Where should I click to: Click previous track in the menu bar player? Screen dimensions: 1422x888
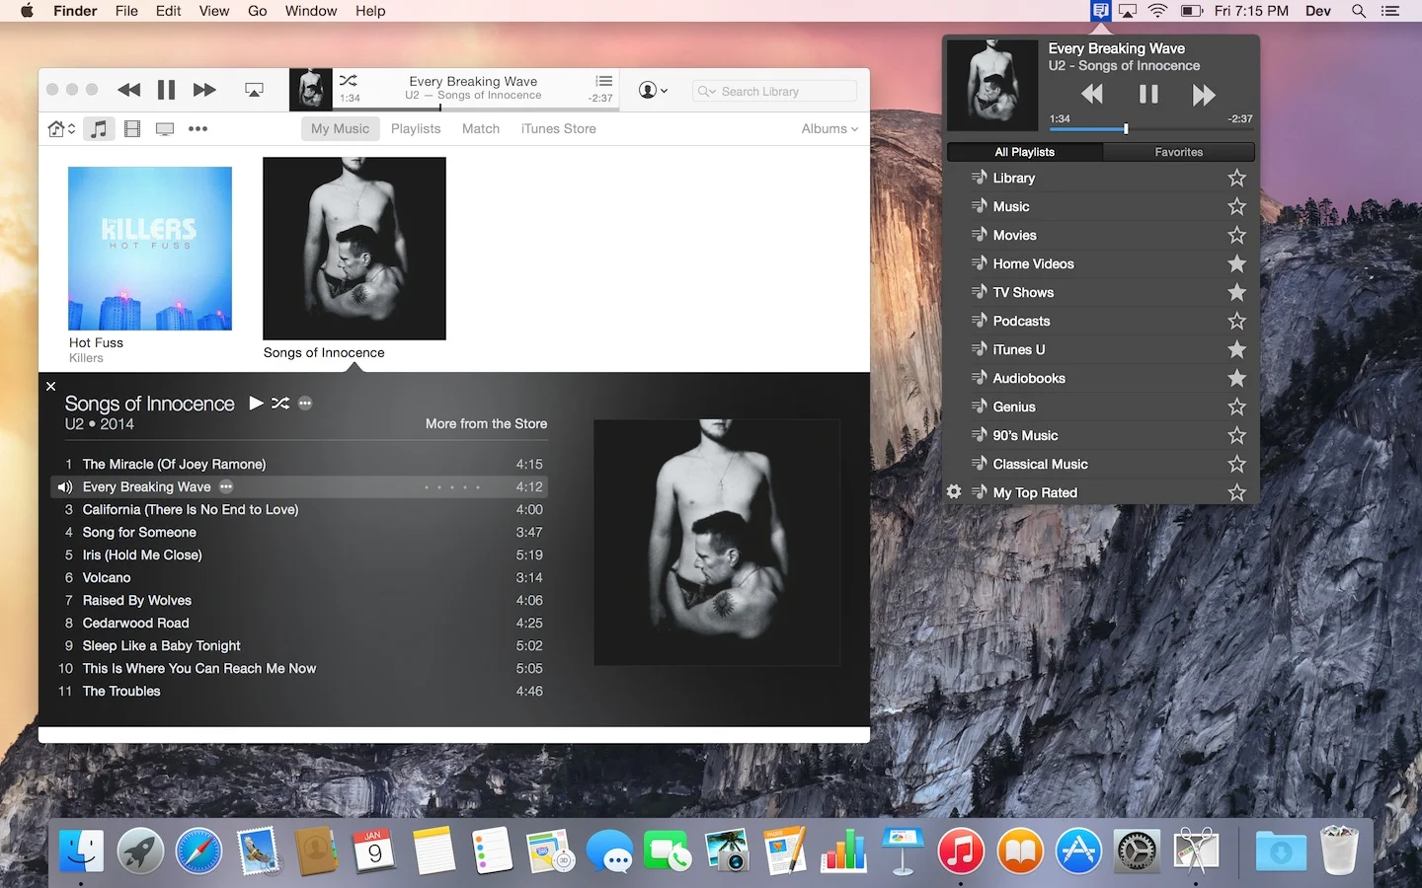tap(1092, 94)
